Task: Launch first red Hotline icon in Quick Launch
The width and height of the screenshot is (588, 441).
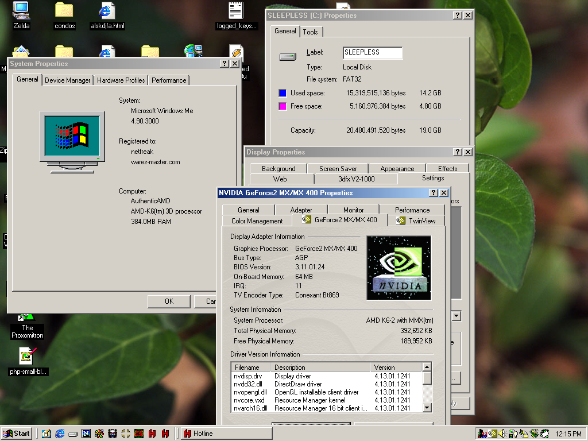Action: click(152, 434)
